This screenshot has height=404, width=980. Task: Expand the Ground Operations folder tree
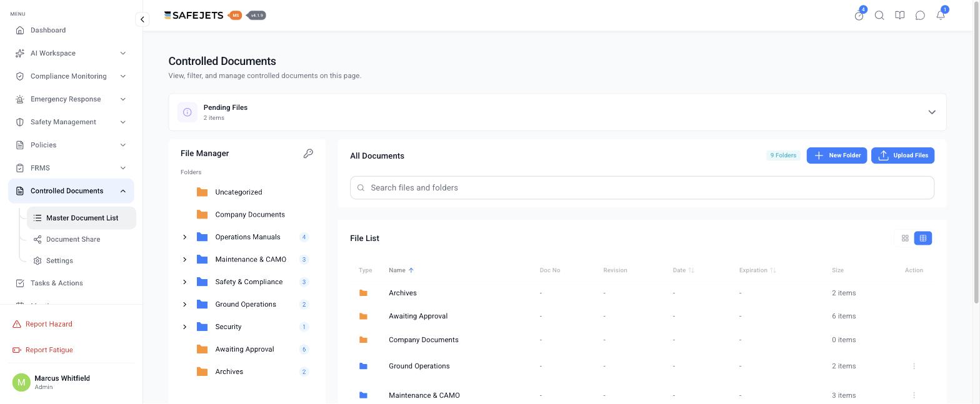coord(184,305)
